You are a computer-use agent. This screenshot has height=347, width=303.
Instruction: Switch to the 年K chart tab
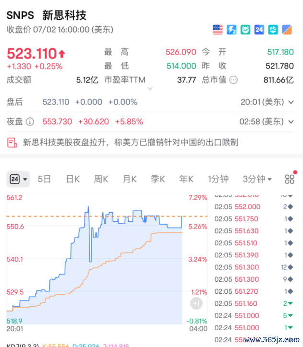(186, 179)
